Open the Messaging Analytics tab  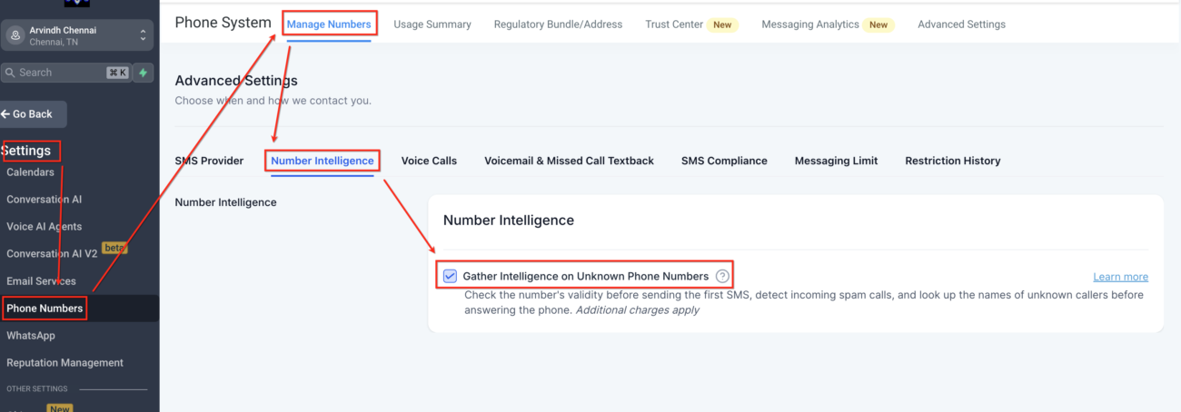click(x=810, y=25)
